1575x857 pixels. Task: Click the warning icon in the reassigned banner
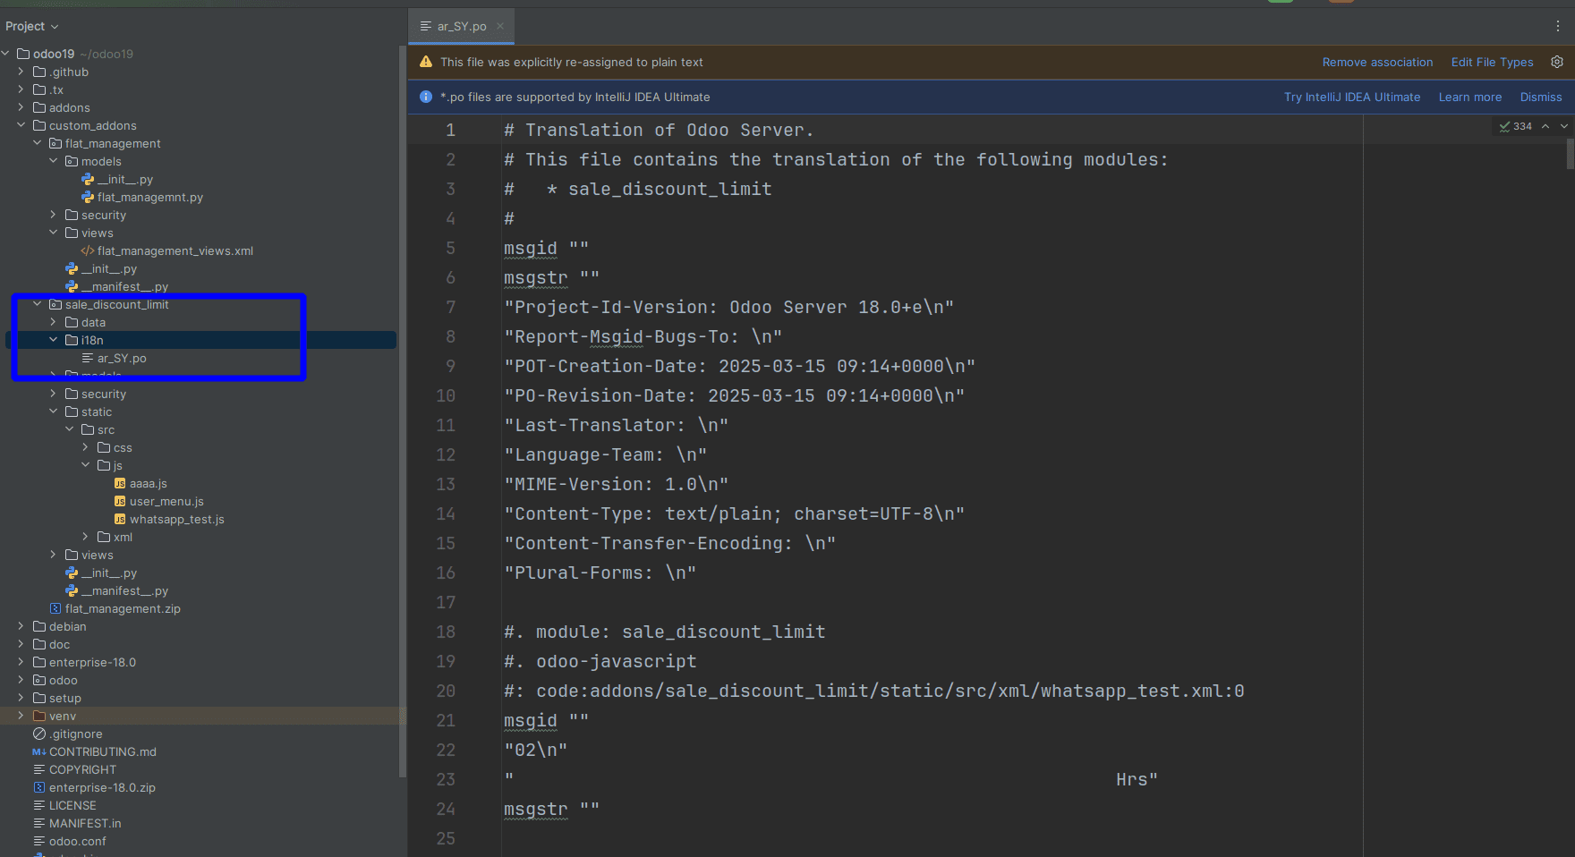pyautogui.click(x=426, y=62)
